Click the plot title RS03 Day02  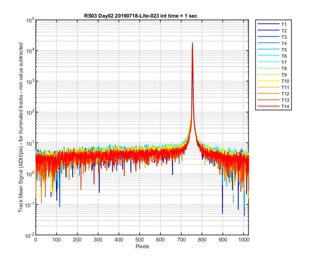tap(141, 16)
